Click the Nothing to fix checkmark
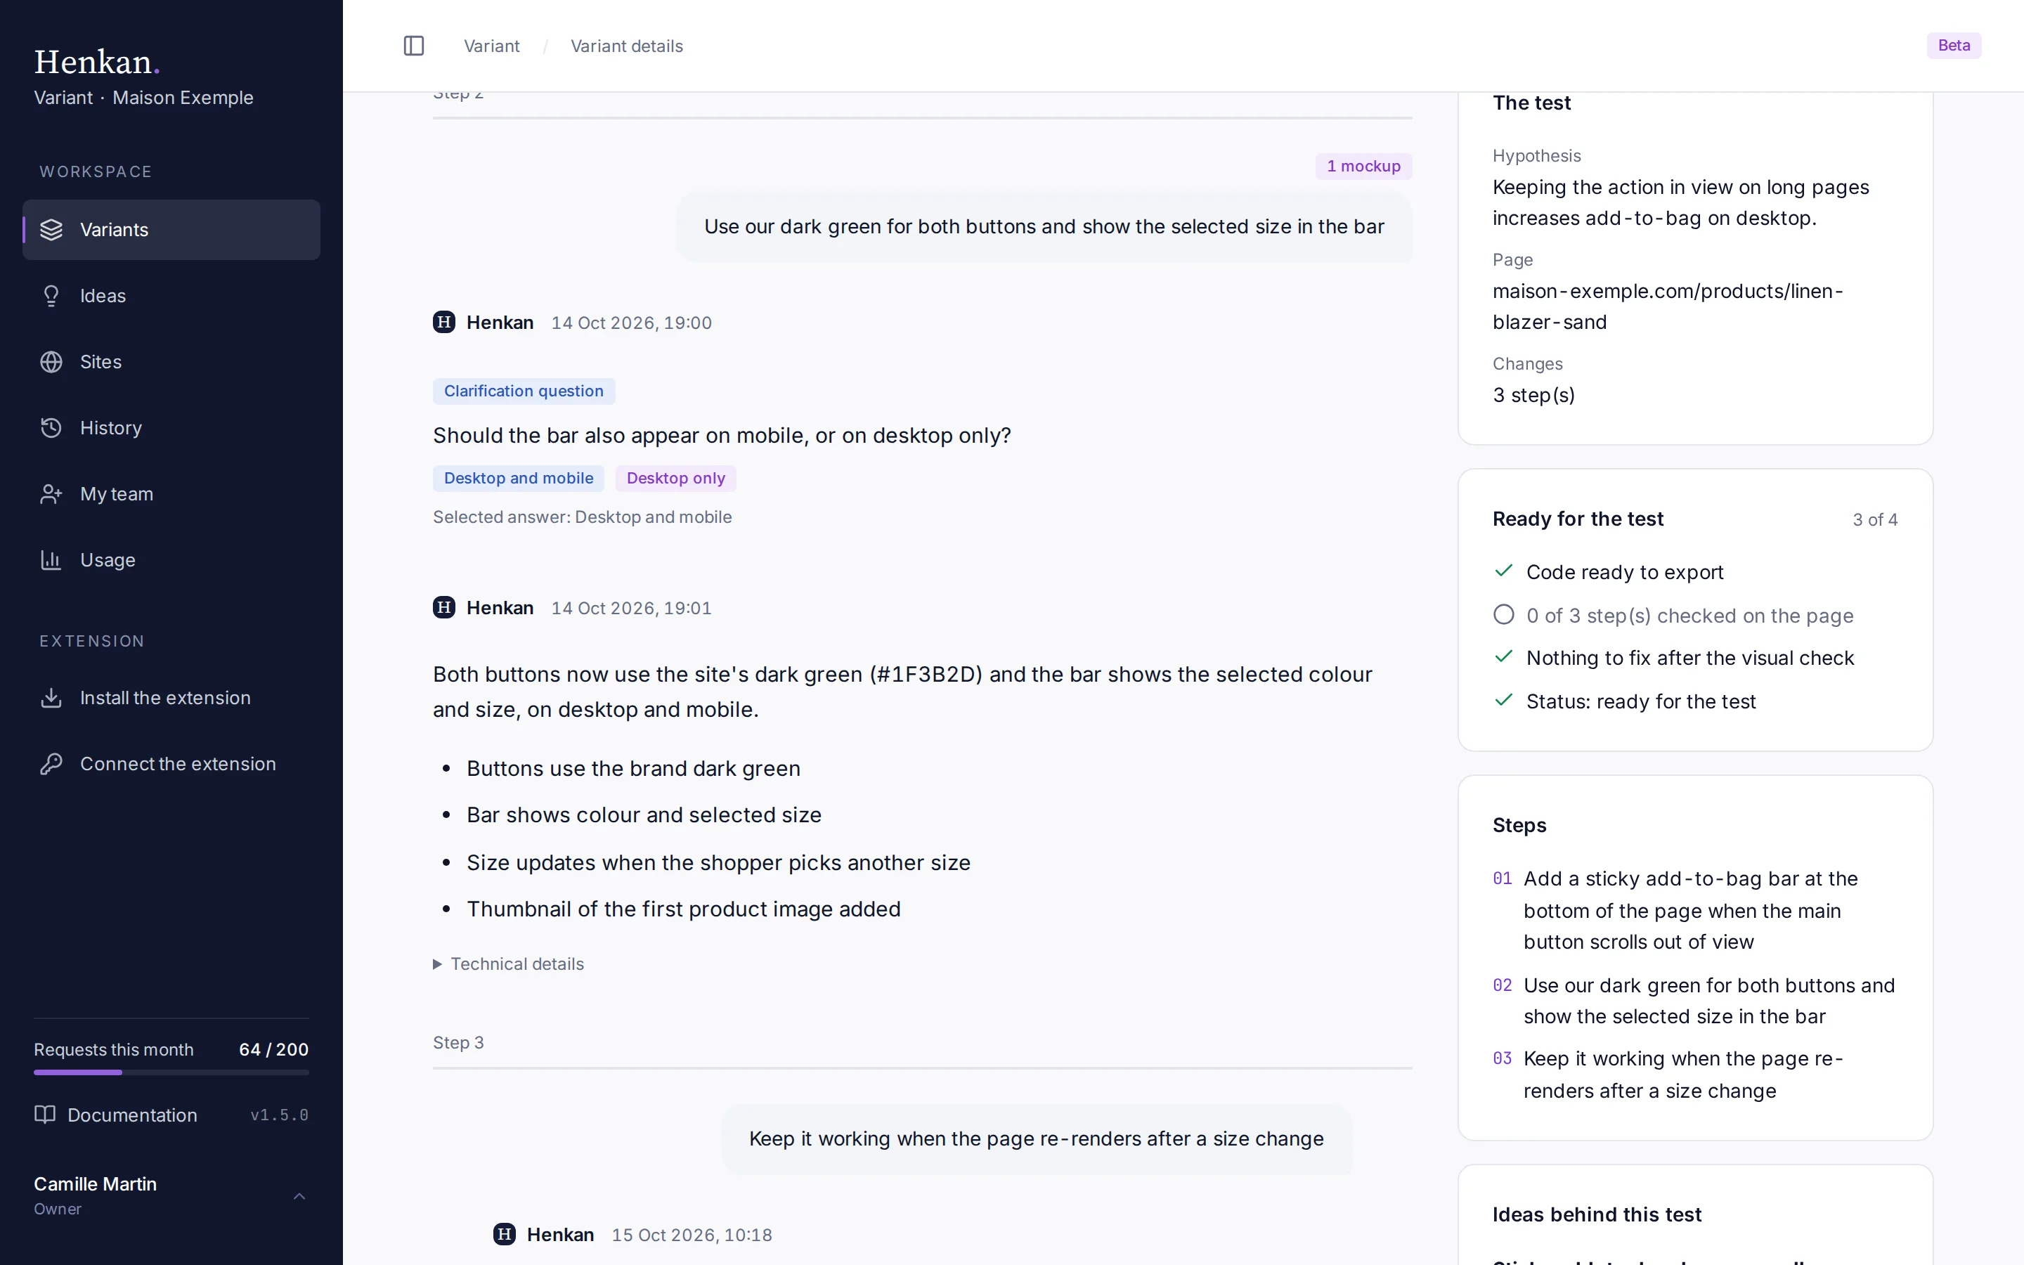 1504,656
